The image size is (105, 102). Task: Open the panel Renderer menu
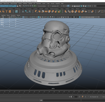13,15
